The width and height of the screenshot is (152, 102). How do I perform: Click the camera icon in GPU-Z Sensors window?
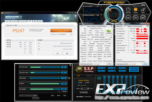pyautogui.click(x=147, y=26)
